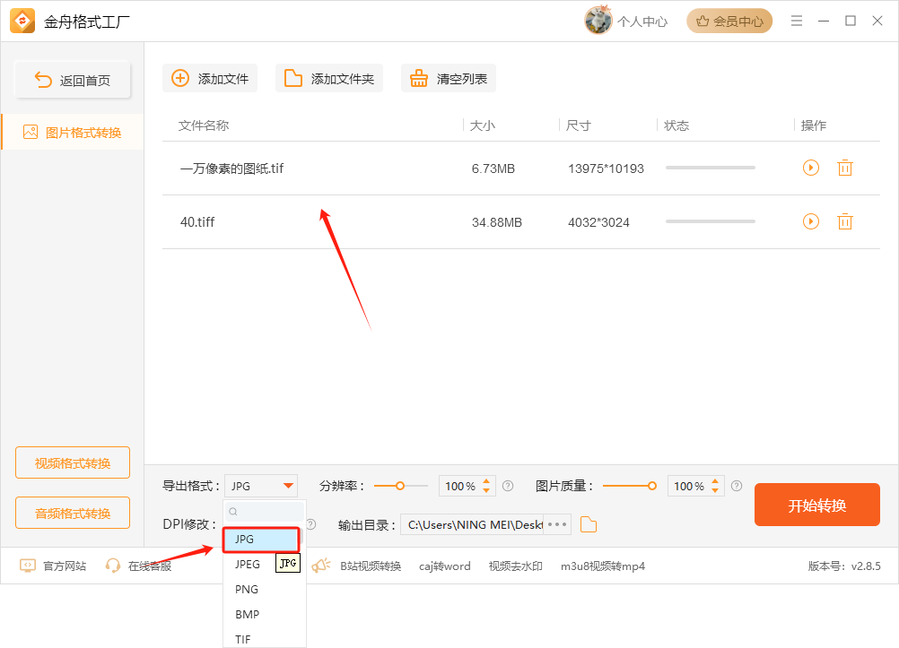Click progress bar of 一万像素的图纸.tif

point(711,168)
